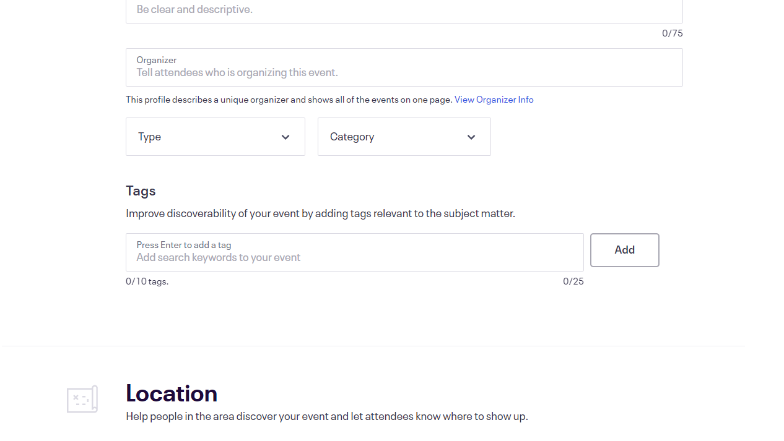Viewport: 784px width, 441px height.
Task: Click the 0/10 tags counter text
Action: [147, 281]
